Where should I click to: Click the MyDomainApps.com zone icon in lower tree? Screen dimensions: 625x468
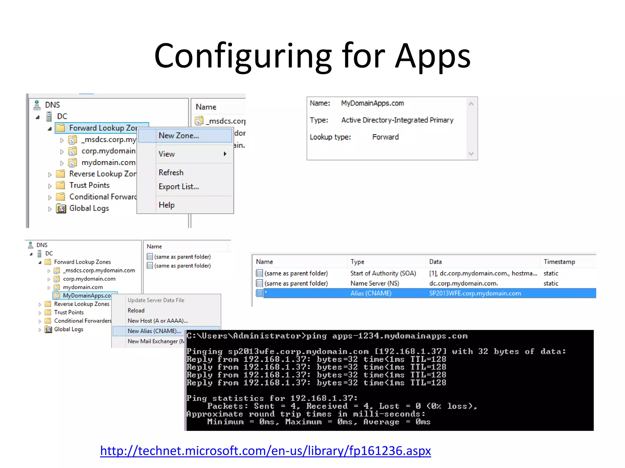[x=57, y=296]
